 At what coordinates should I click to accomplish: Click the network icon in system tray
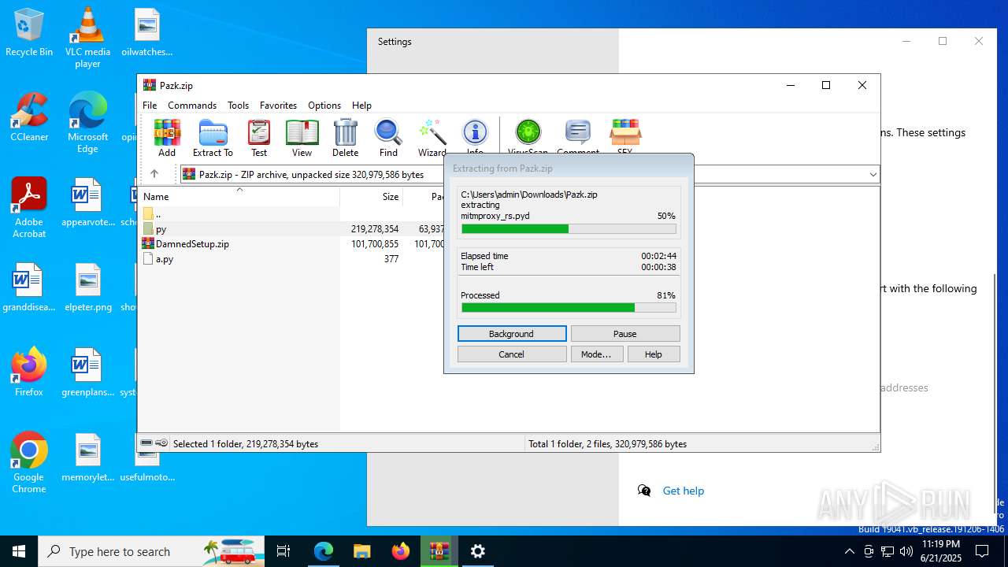tap(888, 551)
